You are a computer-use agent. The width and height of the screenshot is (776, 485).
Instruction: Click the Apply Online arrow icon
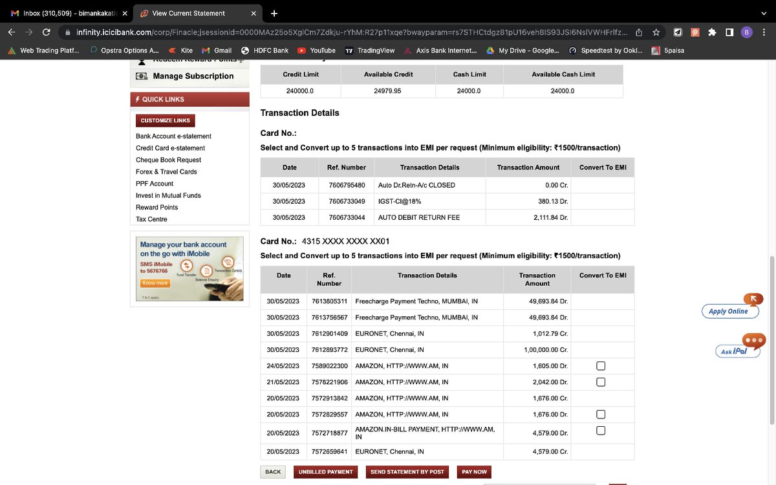coord(753,299)
